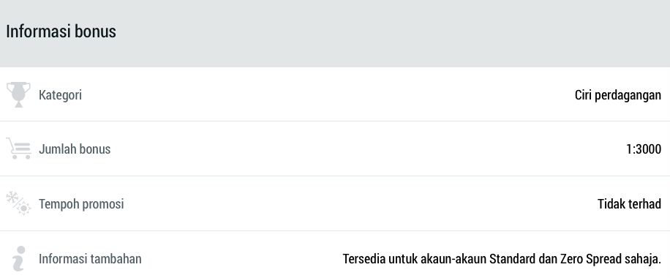Select the Kategori label

tap(60, 95)
